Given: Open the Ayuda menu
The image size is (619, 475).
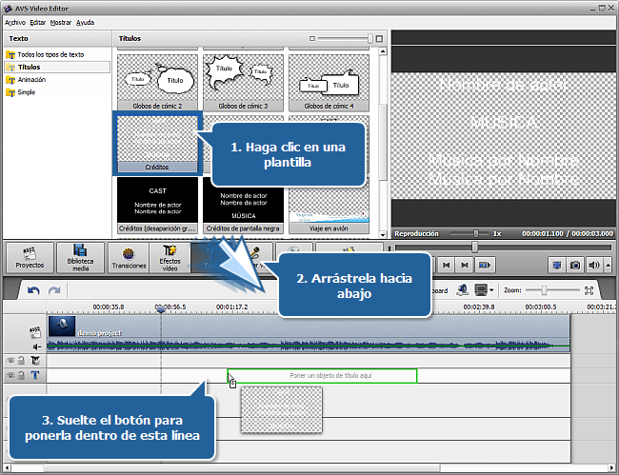Looking at the screenshot, I should (85, 21).
